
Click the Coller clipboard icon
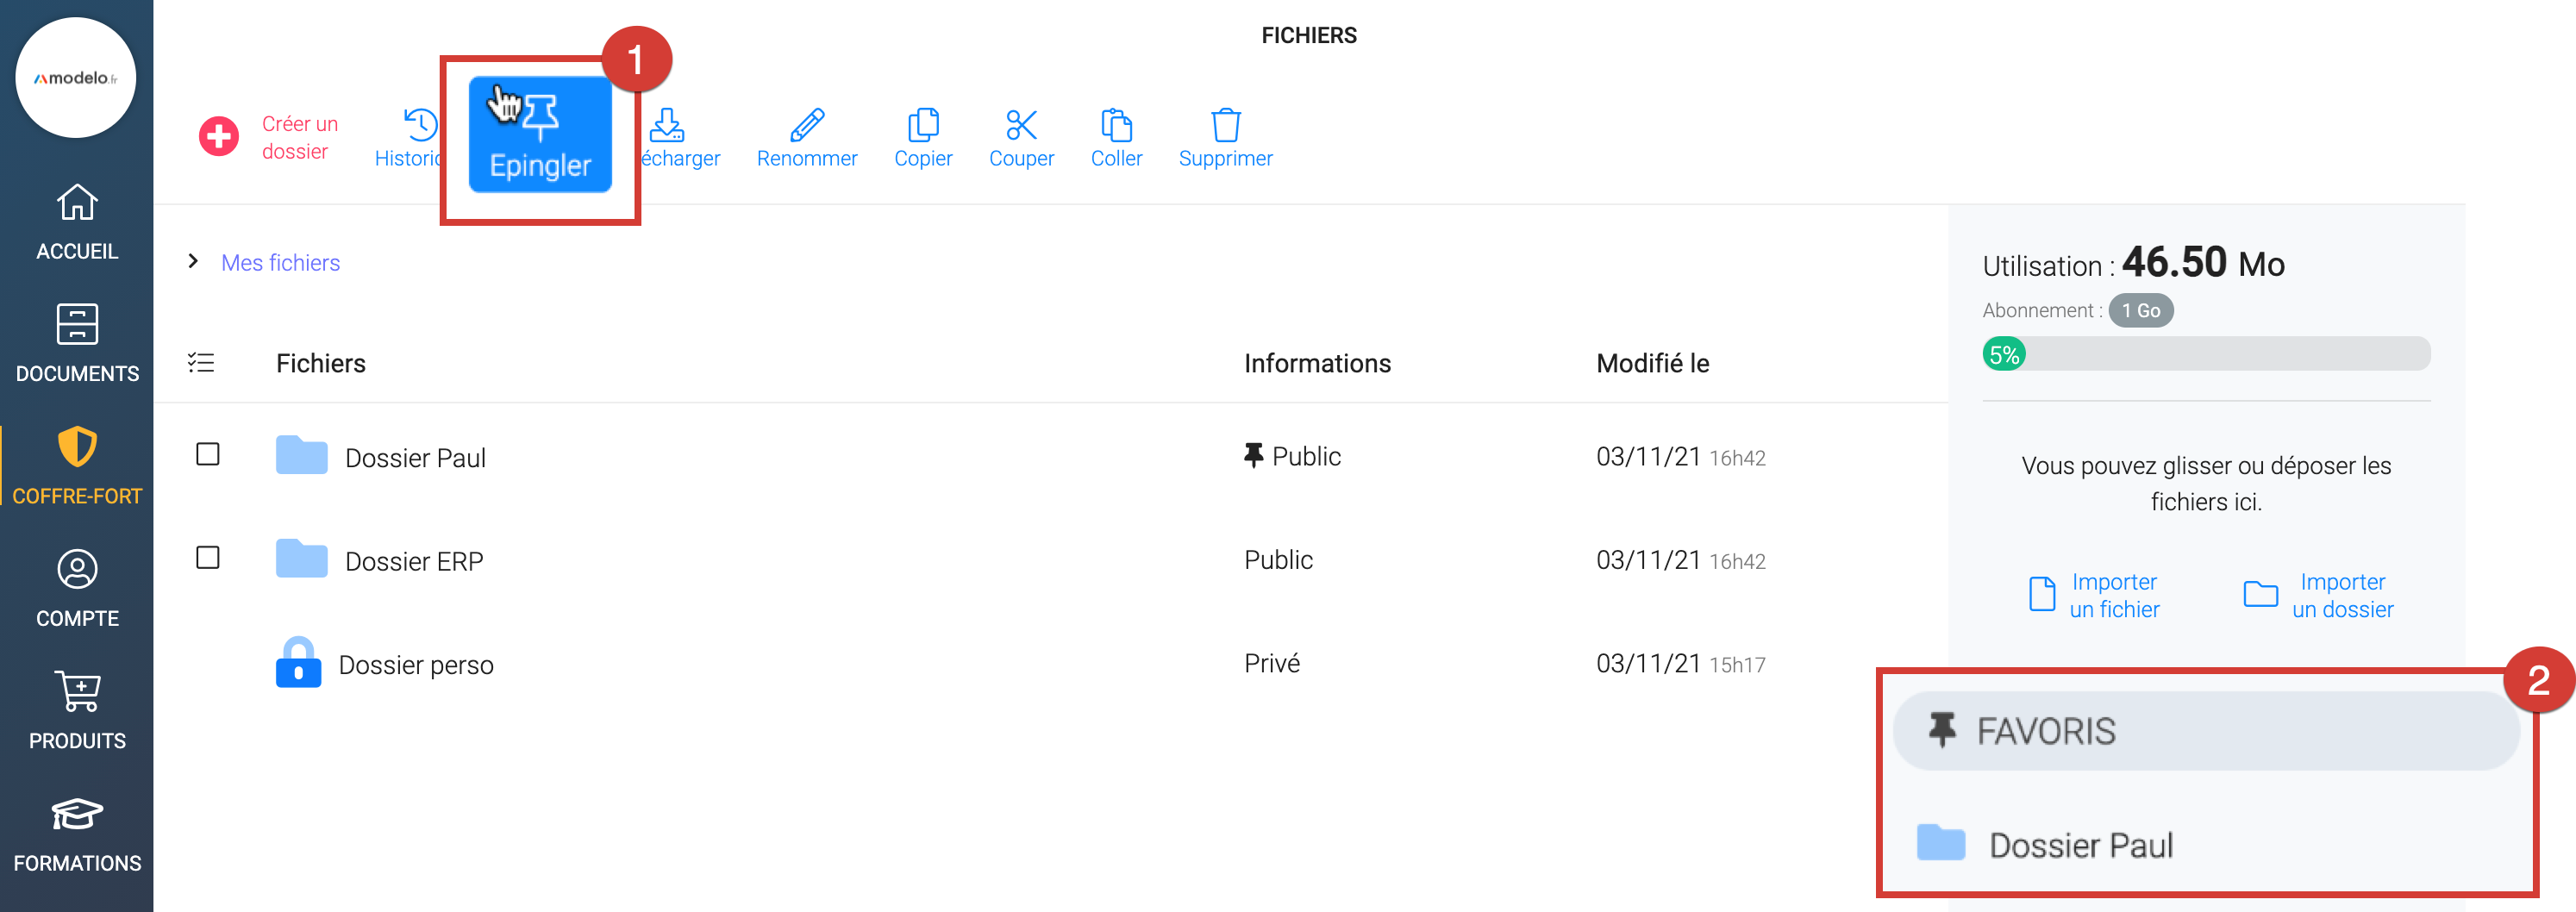click(1115, 125)
